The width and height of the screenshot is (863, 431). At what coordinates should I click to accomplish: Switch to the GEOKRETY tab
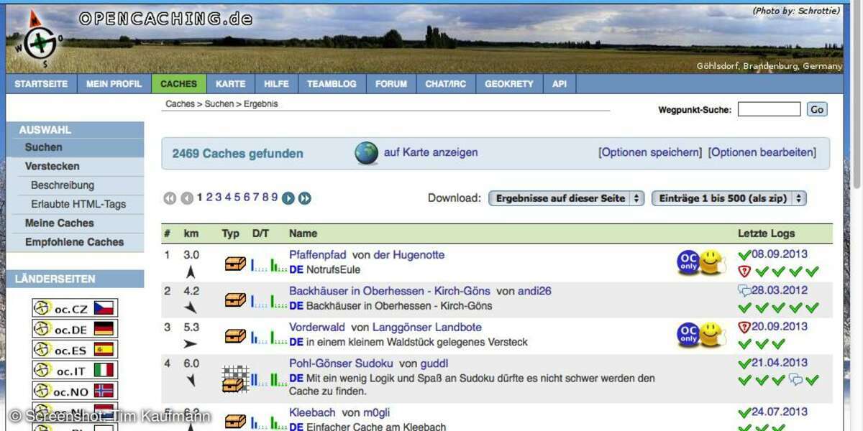tap(508, 84)
